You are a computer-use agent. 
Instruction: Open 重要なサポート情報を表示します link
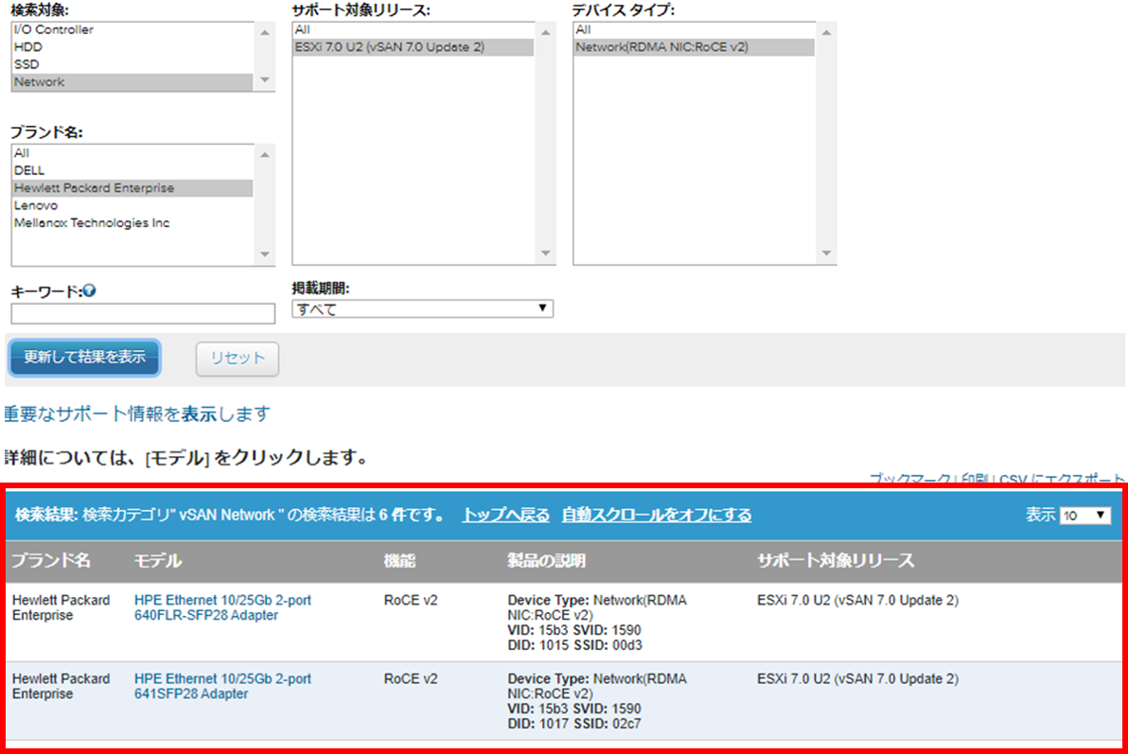[x=136, y=413]
